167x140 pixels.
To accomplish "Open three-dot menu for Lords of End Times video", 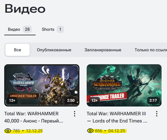I will click(x=157, y=114).
